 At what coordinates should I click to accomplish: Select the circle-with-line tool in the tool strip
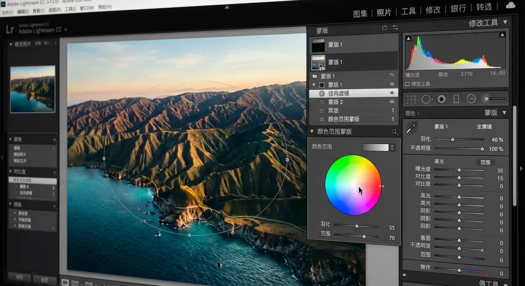pos(471,99)
